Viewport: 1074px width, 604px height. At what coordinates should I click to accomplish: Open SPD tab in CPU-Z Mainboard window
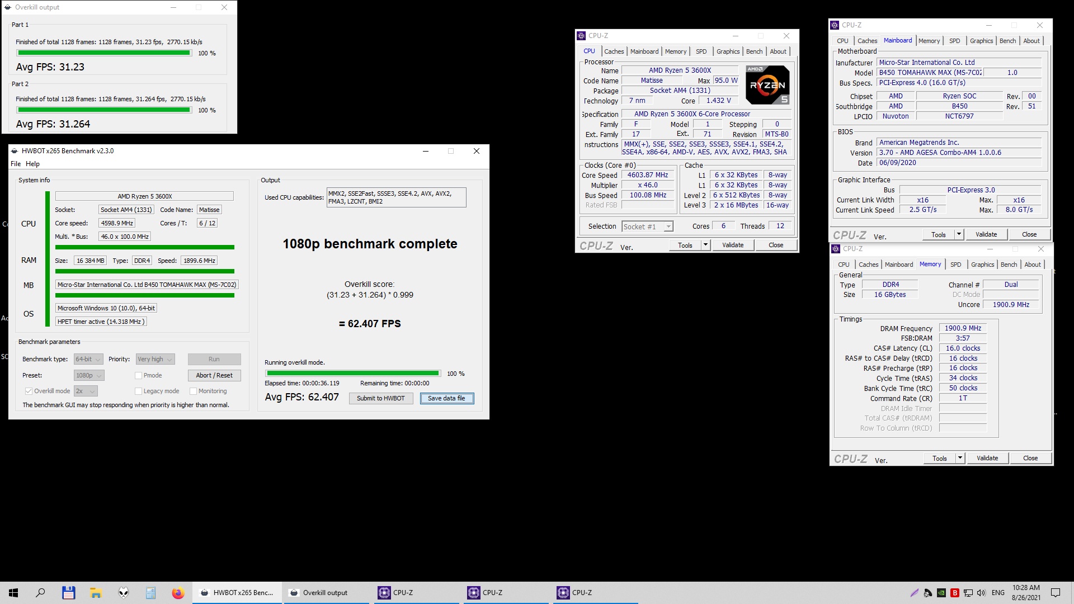955,41
